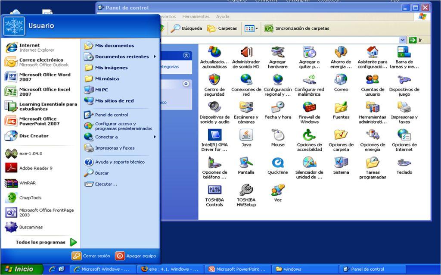The image size is (441, 275).
Task: Open the Herramientas menu
Action: click(x=196, y=16)
